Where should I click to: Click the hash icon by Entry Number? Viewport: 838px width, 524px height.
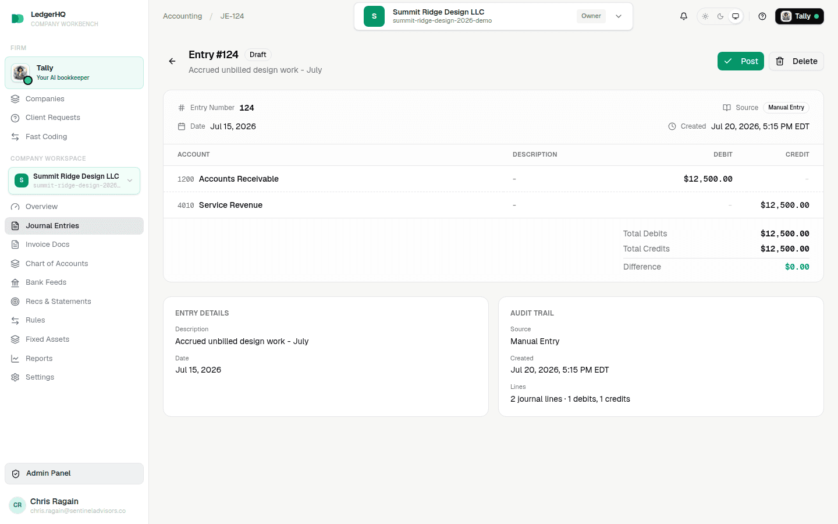182,108
